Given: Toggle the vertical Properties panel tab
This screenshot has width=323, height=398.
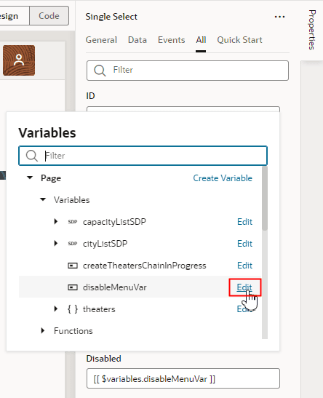Looking at the screenshot, I should [312, 30].
